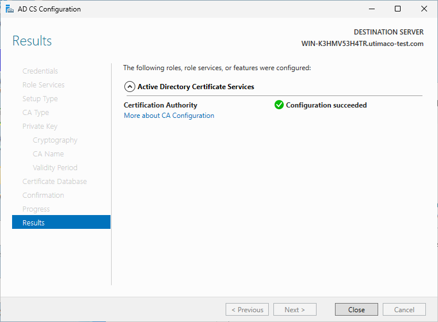Click the 'following roles, role services' description text
Image resolution: width=438 pixels, height=322 pixels.
[x=217, y=68]
